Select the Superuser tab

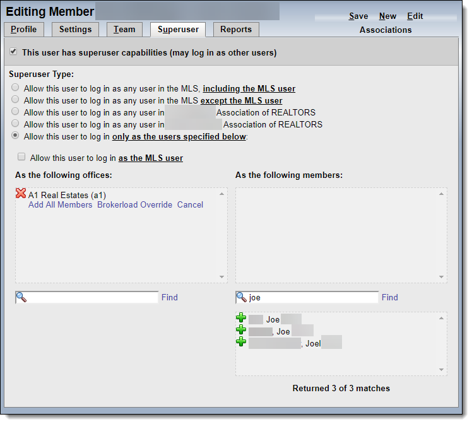(178, 30)
